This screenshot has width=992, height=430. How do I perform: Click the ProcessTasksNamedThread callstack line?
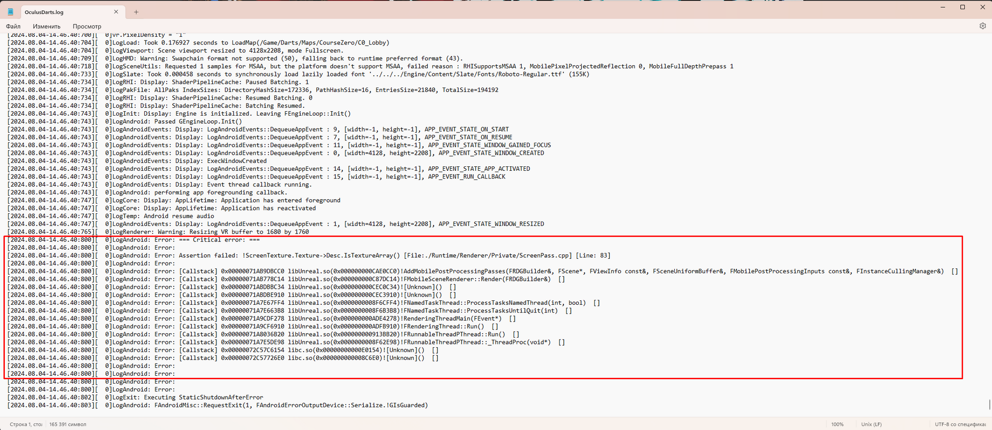[x=304, y=303]
